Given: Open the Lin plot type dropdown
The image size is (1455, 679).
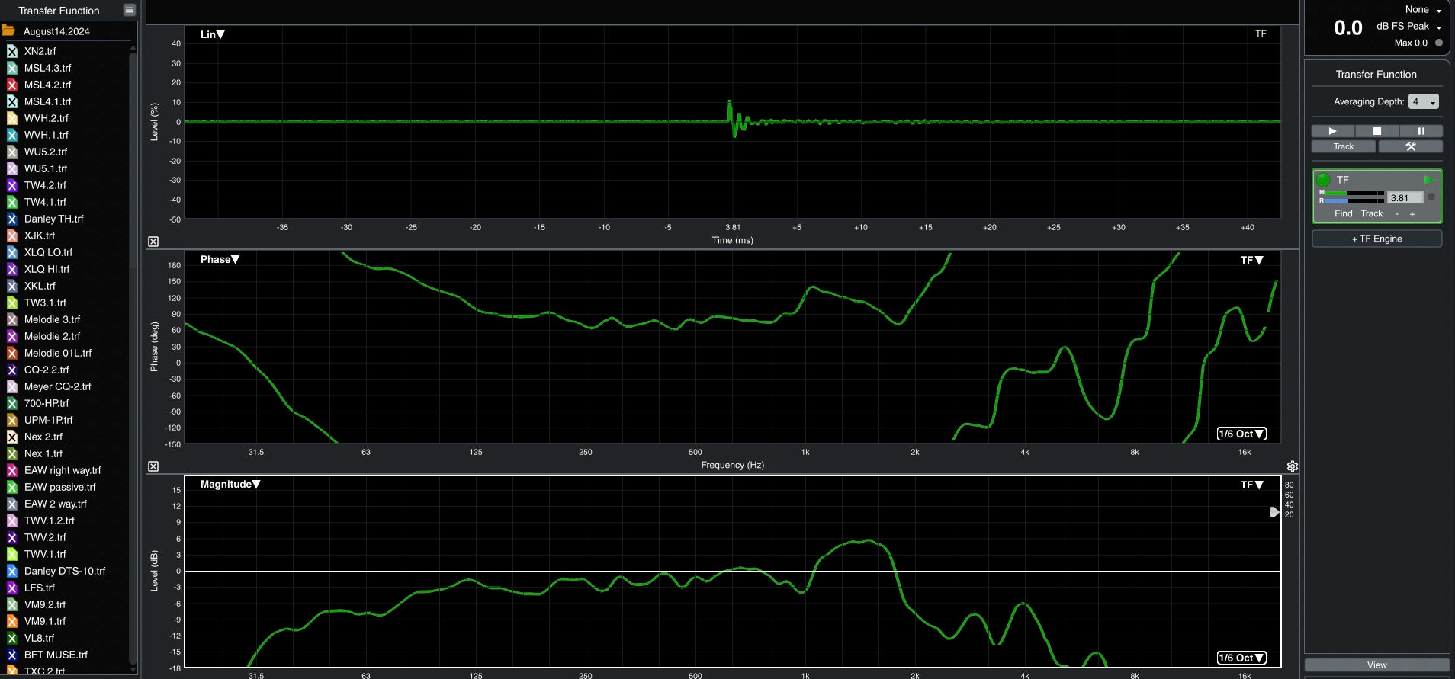Looking at the screenshot, I should 212,34.
